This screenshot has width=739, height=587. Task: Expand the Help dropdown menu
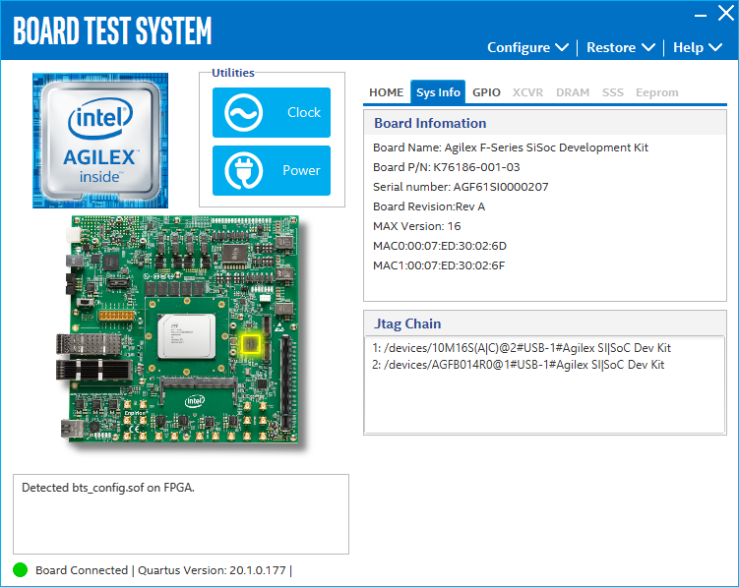(x=697, y=47)
